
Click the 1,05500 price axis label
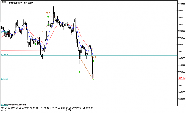181,65
